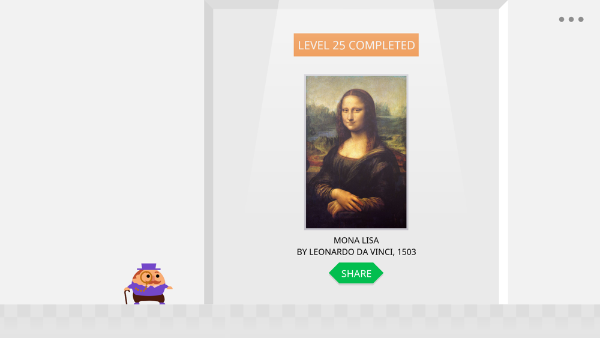Click the checkered gallery floor

[300, 321]
